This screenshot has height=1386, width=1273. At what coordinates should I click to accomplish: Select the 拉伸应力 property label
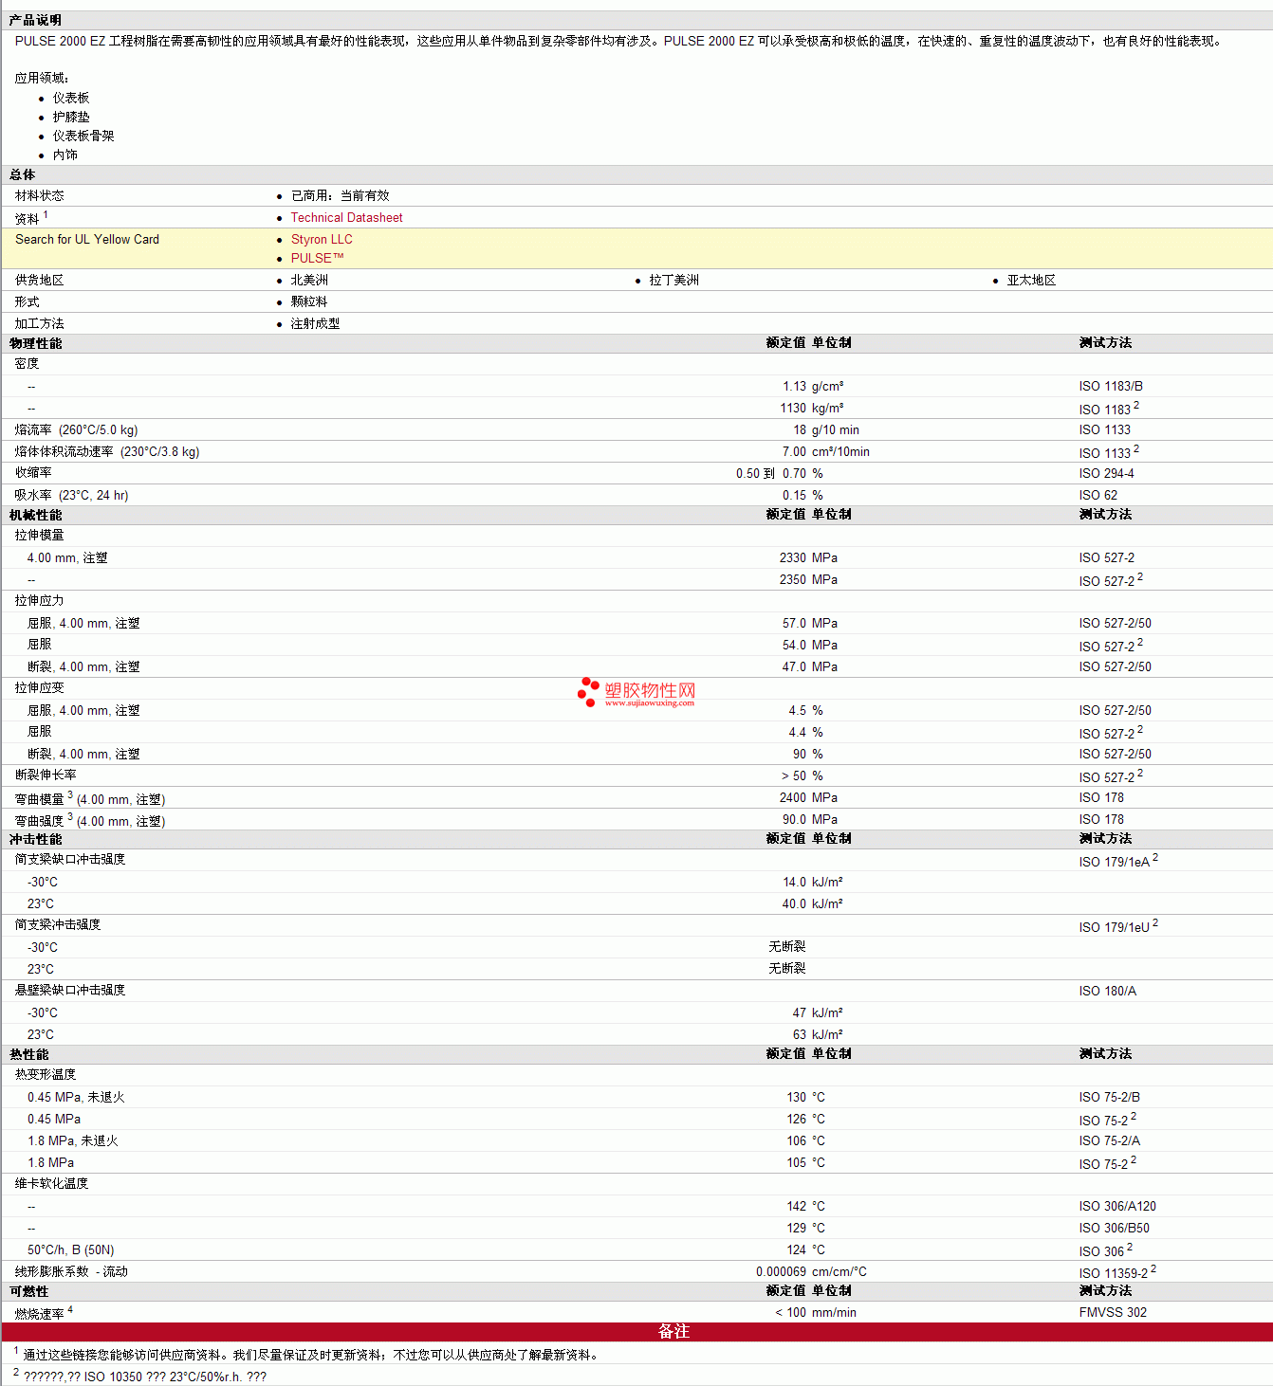[x=39, y=601]
